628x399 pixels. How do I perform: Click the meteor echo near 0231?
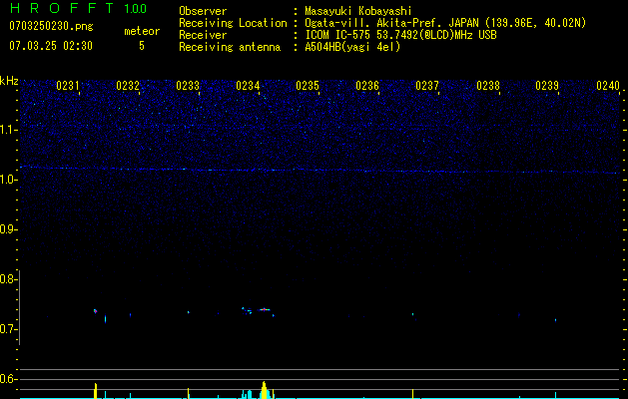click(95, 311)
